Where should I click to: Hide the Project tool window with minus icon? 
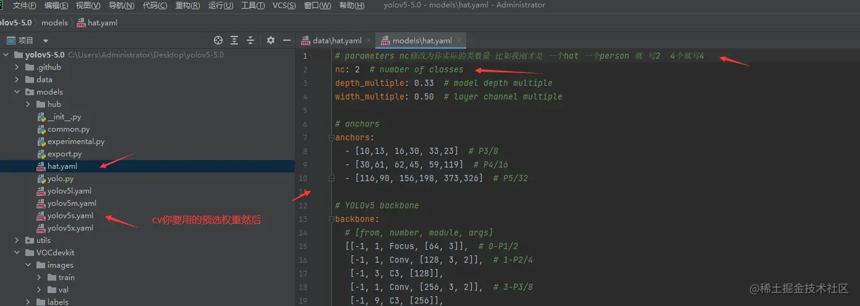[287, 40]
